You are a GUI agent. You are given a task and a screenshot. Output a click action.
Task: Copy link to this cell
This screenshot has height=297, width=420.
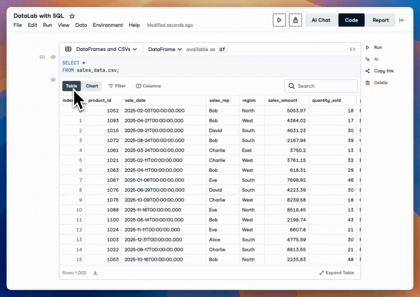click(380, 71)
